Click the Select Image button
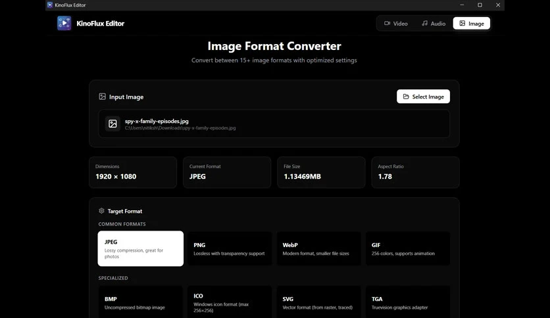 coord(424,97)
